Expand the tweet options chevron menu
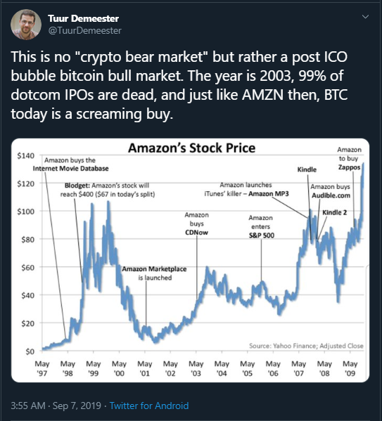382x421 pixels. [x=365, y=17]
